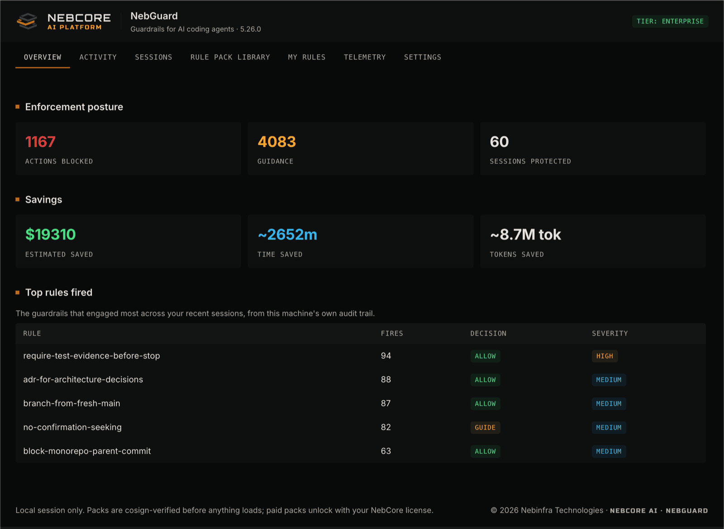This screenshot has height=529, width=724.
Task: Click the ~2652m Time Saved card
Action: click(x=361, y=241)
